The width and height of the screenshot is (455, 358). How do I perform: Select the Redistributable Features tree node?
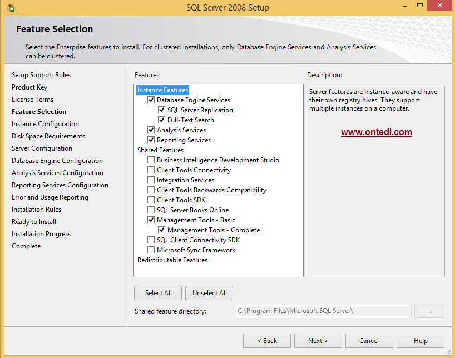click(172, 260)
